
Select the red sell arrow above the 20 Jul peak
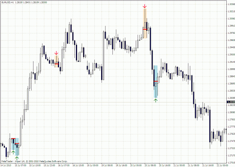pos(145,6)
